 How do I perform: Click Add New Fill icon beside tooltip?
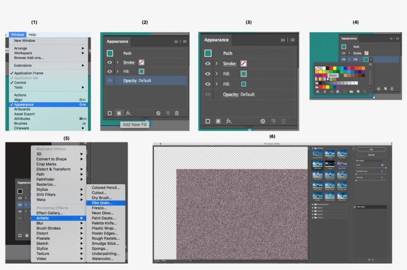coord(119,113)
